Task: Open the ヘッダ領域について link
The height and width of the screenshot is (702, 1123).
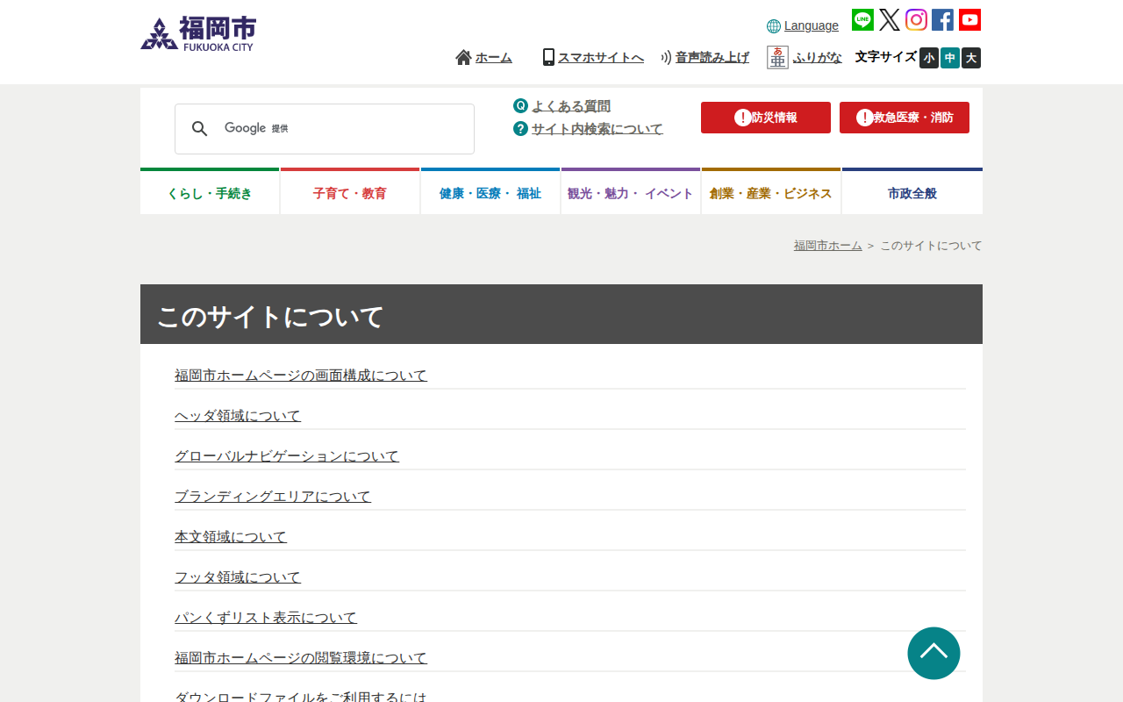Action: coord(238,416)
